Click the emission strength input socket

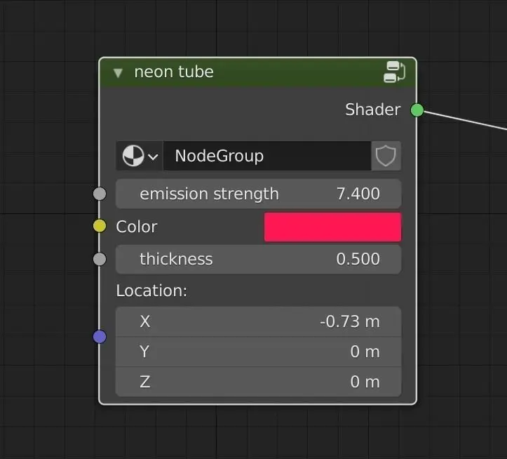tap(100, 194)
